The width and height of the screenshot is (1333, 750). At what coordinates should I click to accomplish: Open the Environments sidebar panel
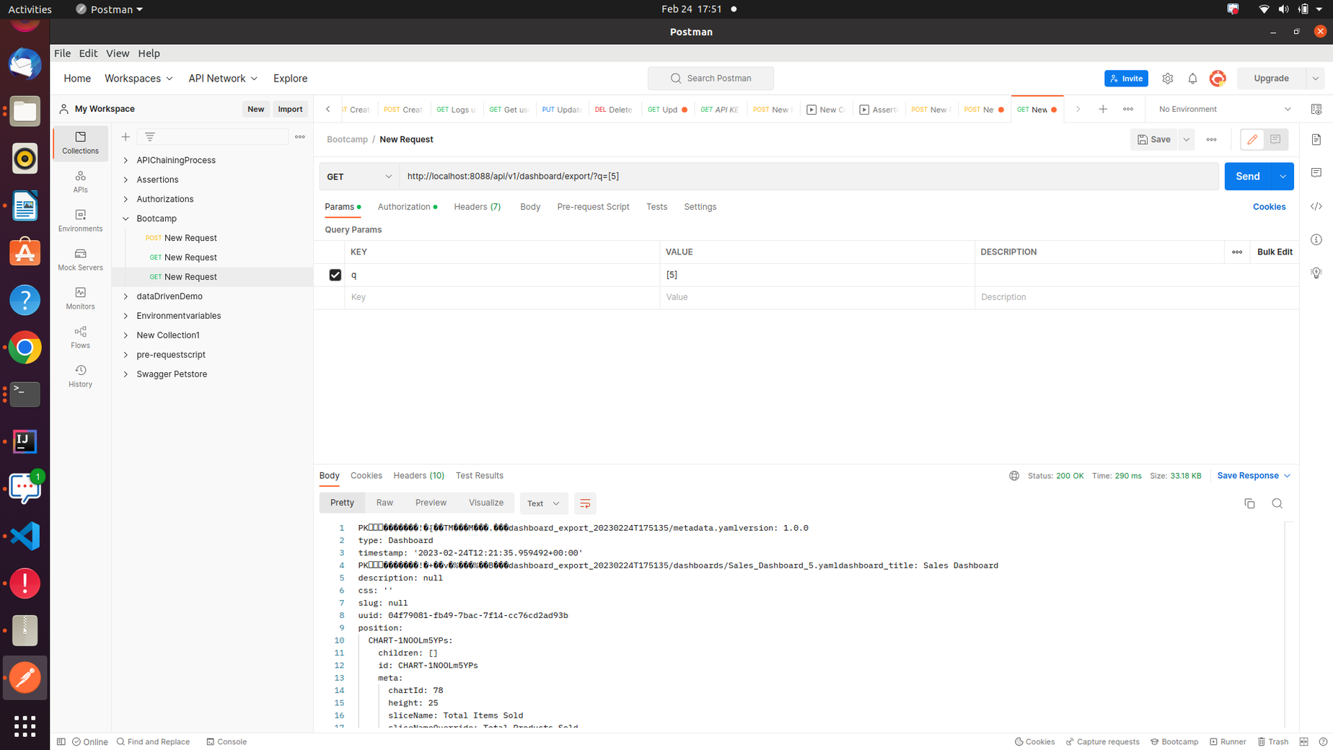point(80,221)
